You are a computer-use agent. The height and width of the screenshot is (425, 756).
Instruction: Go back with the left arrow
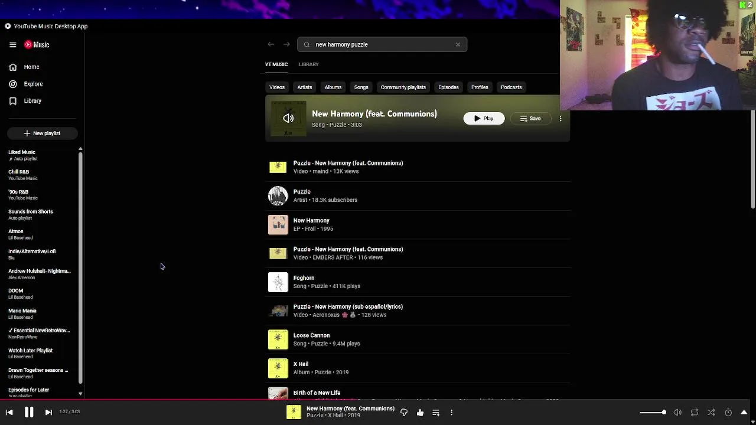click(271, 44)
